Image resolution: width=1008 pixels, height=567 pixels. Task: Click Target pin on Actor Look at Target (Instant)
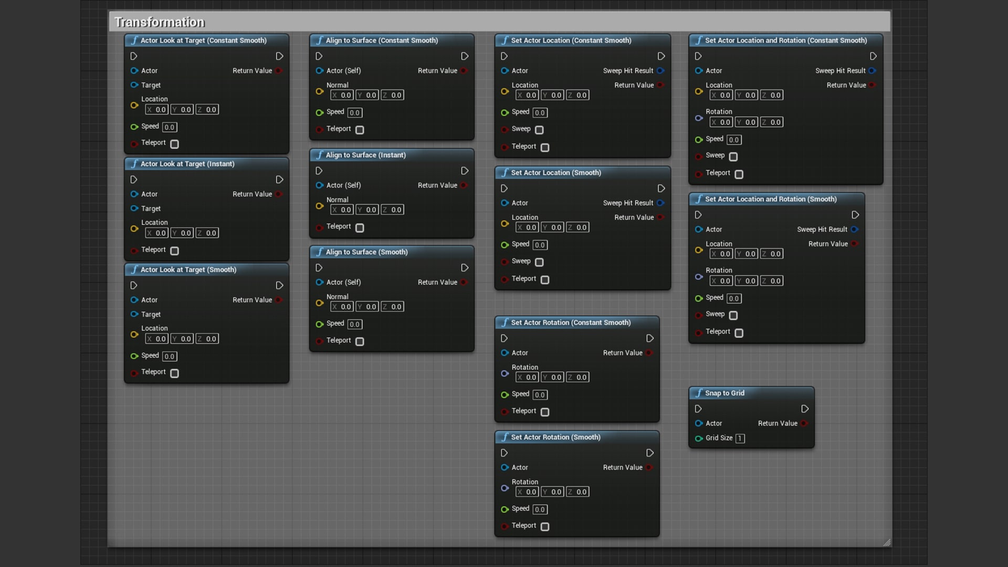tap(134, 208)
